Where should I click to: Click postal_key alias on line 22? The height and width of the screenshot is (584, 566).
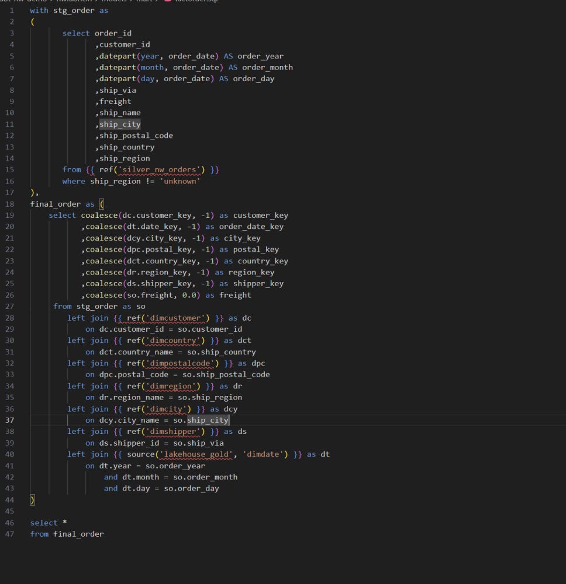click(256, 249)
